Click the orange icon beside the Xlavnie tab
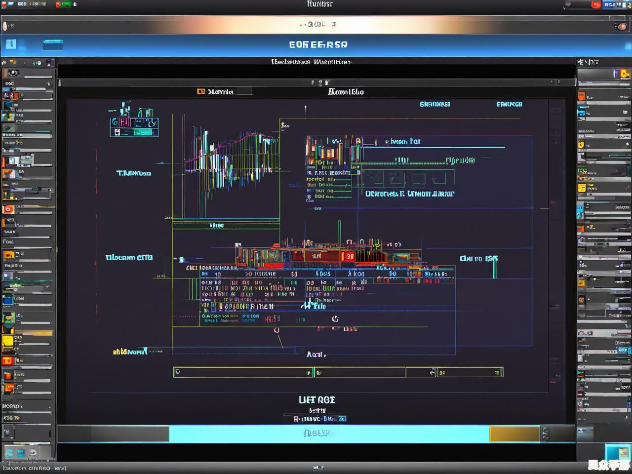Screen dimensions: 632x474 pos(201,92)
